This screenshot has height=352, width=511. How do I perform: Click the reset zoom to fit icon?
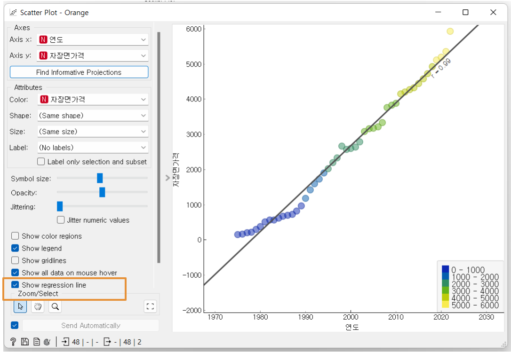pos(150,306)
